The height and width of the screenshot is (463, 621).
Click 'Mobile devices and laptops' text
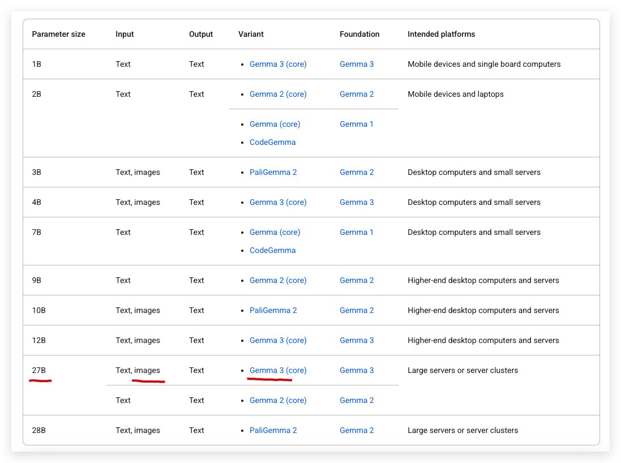pos(456,95)
